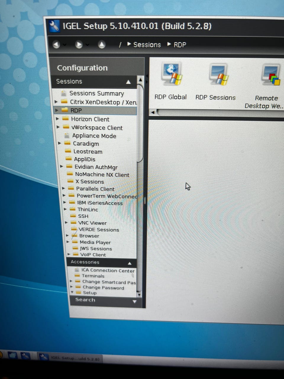This screenshot has height=379, width=284.
Task: Select VERDE Sessions in the tree
Action: (99, 229)
